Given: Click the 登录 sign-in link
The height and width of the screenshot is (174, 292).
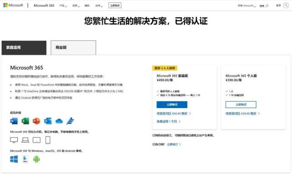Looking at the screenshot, I should pos(278,5).
